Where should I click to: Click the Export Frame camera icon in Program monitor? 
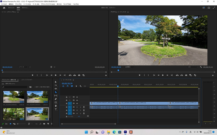[x=186, y=75]
